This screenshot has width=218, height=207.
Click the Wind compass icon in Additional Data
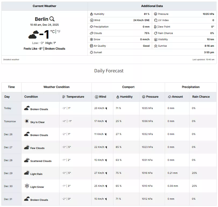[x=91, y=20]
